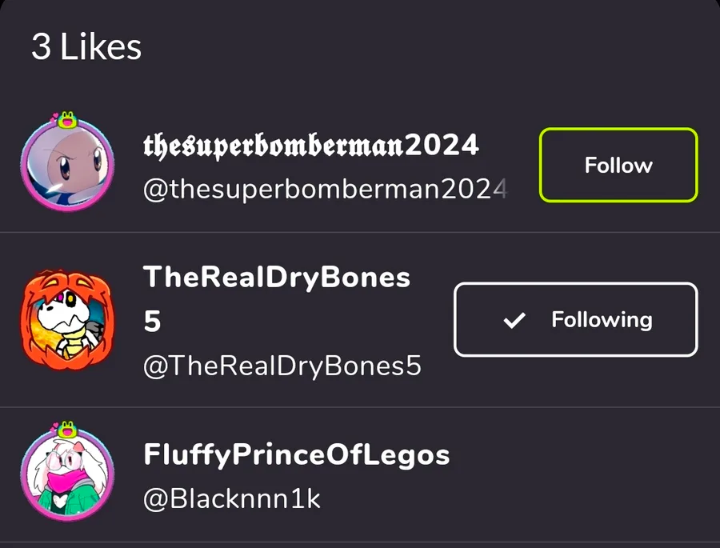The image size is (720, 548).
Task: Click the @TheRealDryBones5 handle
Action: point(282,366)
